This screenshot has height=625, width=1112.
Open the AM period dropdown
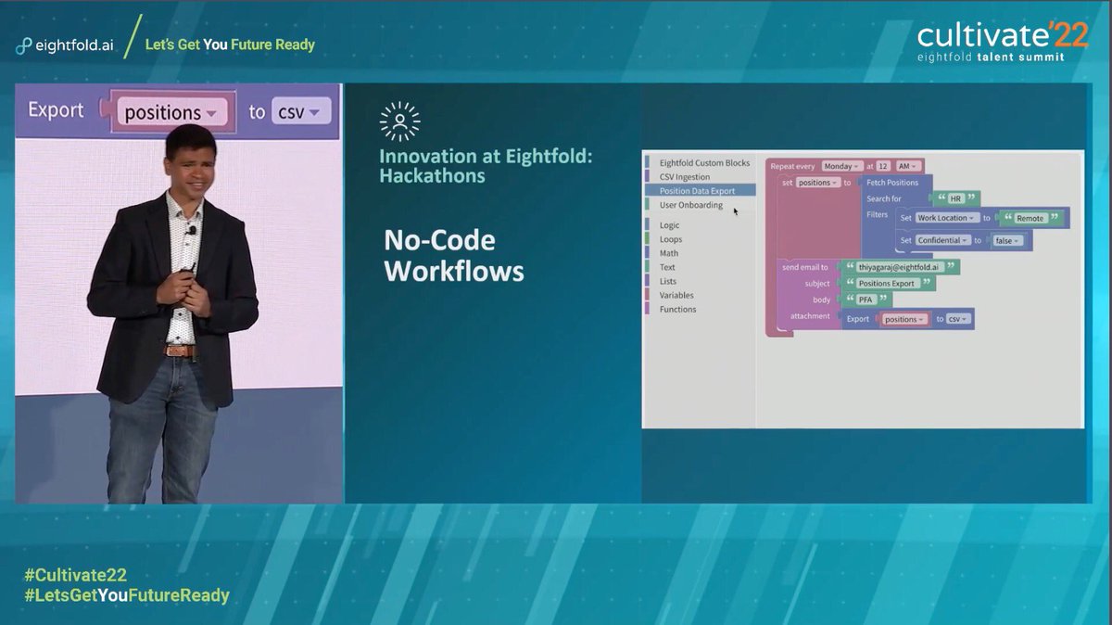coord(907,166)
